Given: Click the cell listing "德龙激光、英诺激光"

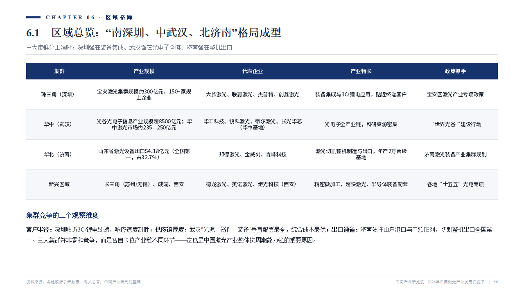Looking at the screenshot, I should 253,184.
